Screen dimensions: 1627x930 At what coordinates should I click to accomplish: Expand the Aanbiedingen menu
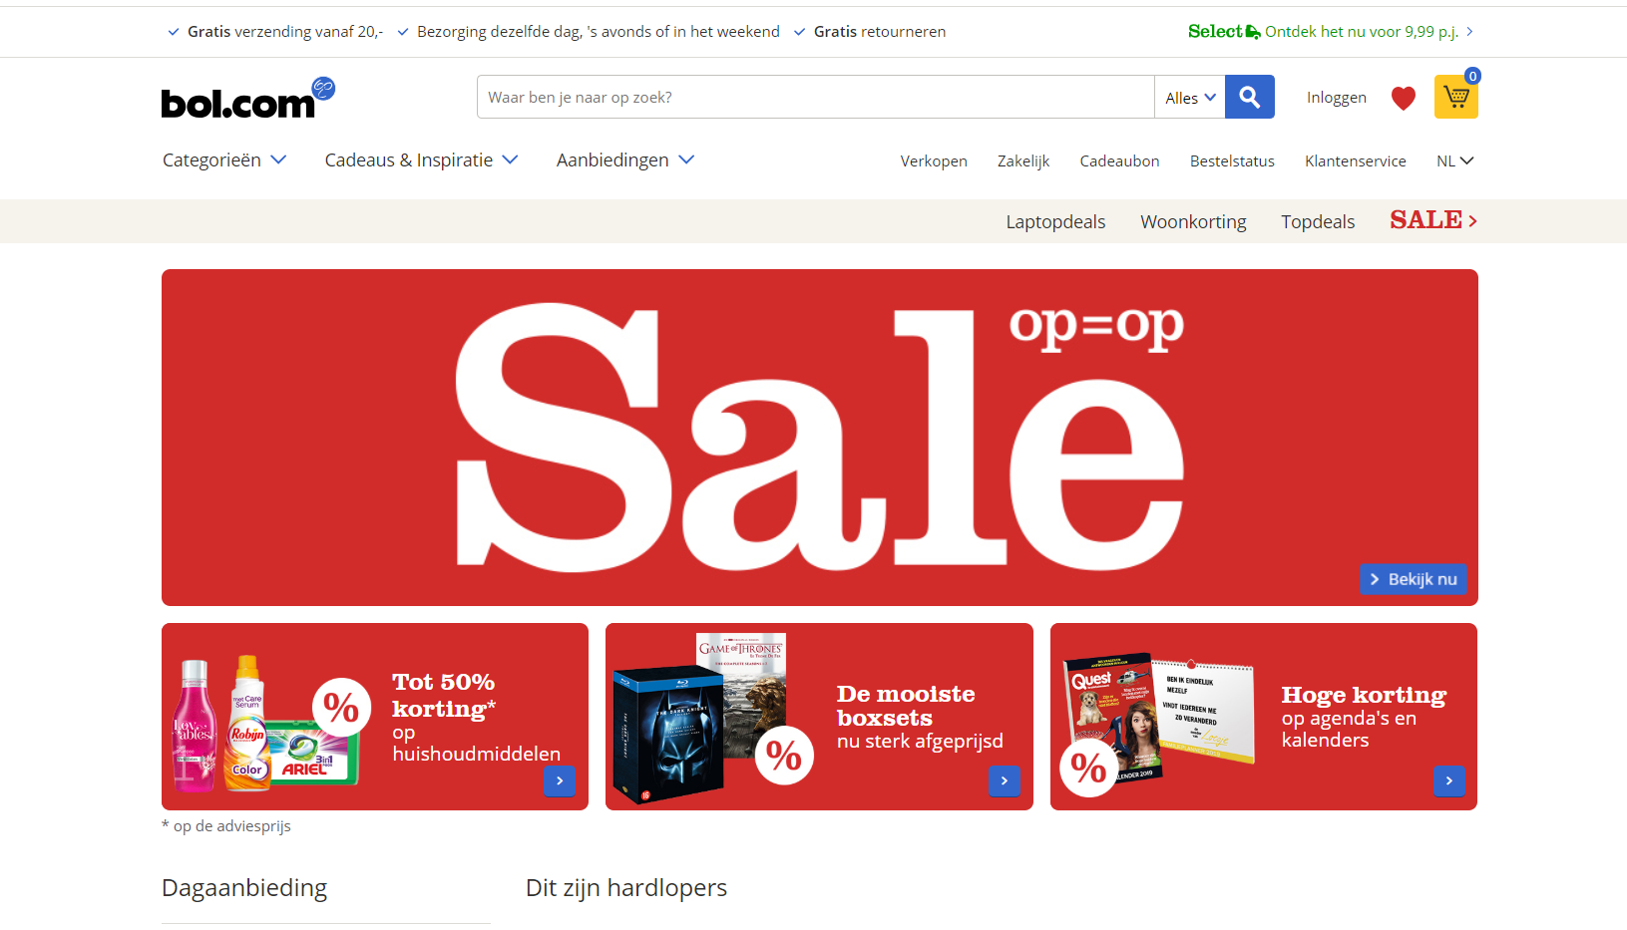tap(625, 159)
